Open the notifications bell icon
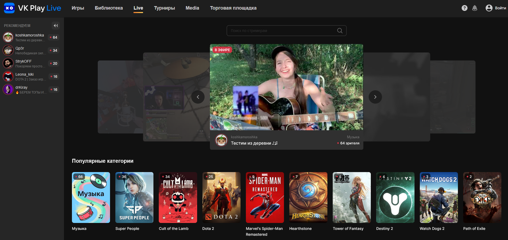The image size is (508, 240). (x=475, y=8)
